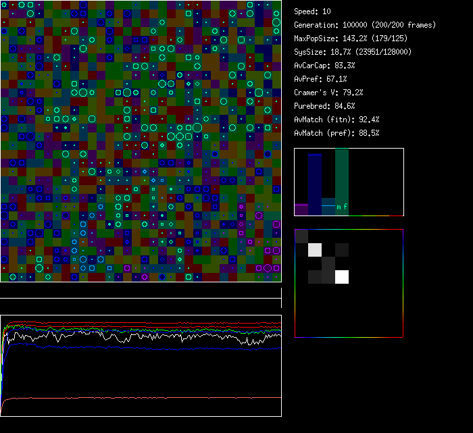The height and width of the screenshot is (433, 473).
Task: Click the top-left dark gray heatmap cell
Action: coord(301,236)
